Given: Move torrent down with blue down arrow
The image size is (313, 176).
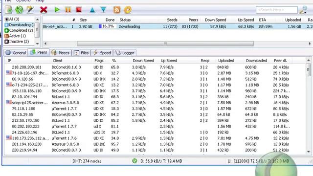Looking at the screenshot, I should point(103,10).
